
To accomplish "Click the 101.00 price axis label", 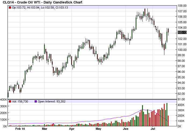I will pyautogui.click(x=182, y=44).
